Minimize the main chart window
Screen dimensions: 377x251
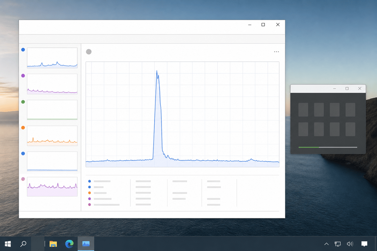249,24
